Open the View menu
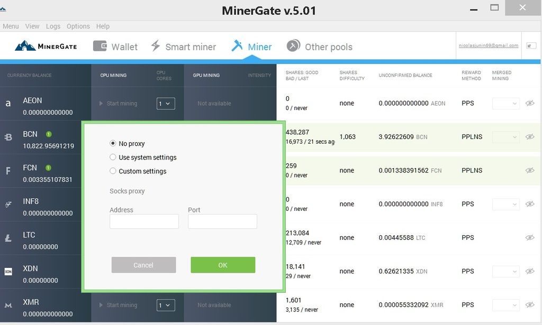542x325 pixels. tap(32, 26)
